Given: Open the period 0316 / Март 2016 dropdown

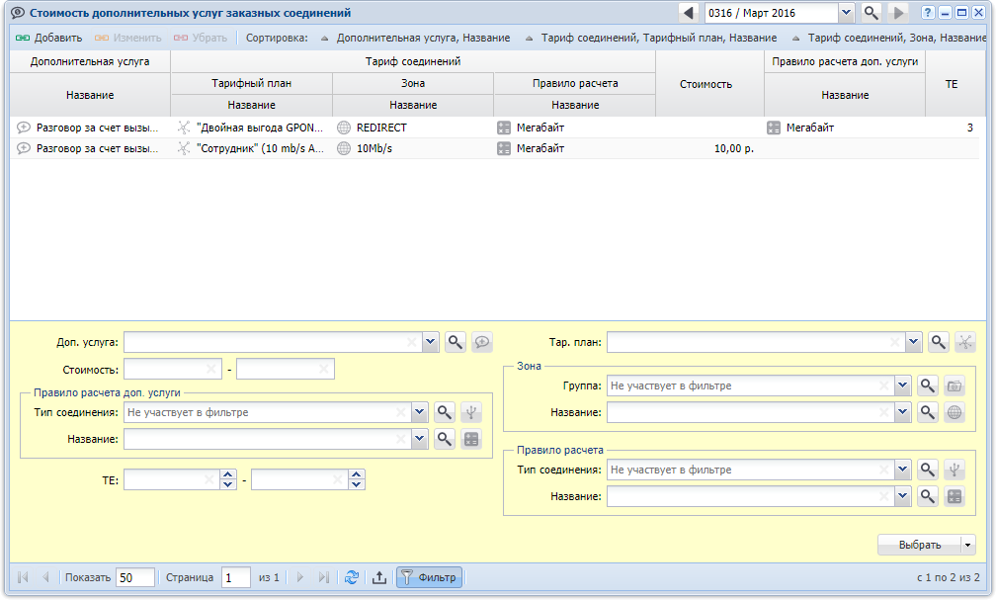Looking at the screenshot, I should point(846,13).
